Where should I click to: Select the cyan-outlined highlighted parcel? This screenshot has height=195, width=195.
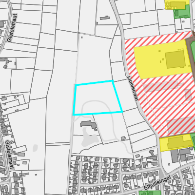pyautogui.click(x=97, y=97)
